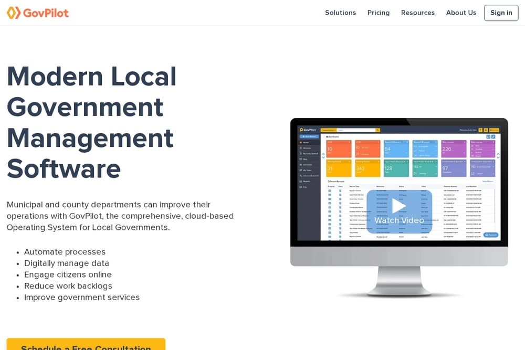Click Schedule a Free Consultation button
Image resolution: width=525 pixels, height=350 pixels.
point(86,345)
